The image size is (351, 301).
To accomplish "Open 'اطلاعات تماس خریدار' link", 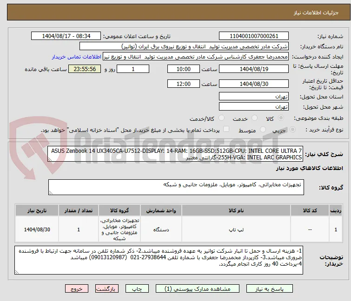I will coord(77,57).
